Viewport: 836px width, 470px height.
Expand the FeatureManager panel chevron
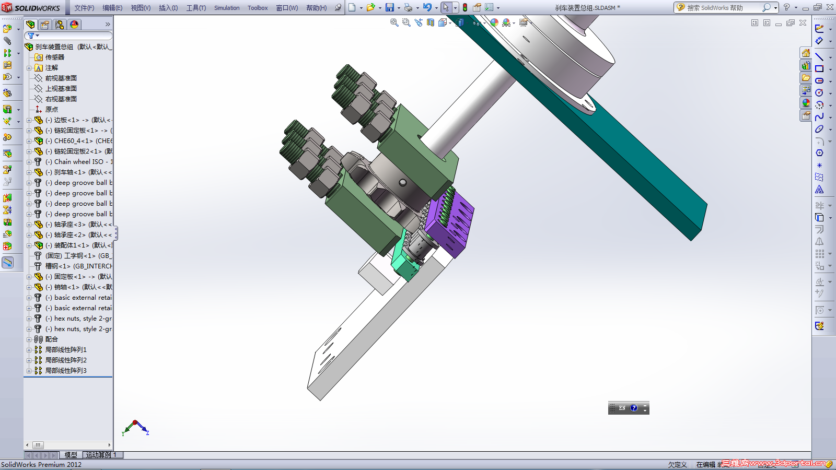point(108,25)
